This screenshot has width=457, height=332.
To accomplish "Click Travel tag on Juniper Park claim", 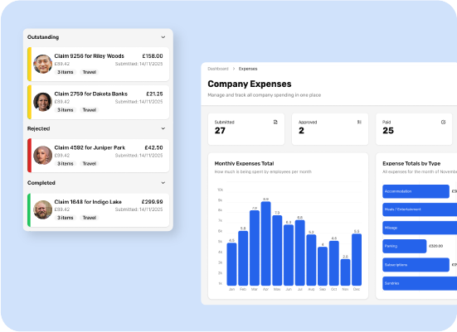I will [90, 164].
